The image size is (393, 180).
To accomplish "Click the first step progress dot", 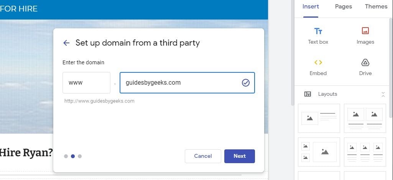I will tap(66, 156).
